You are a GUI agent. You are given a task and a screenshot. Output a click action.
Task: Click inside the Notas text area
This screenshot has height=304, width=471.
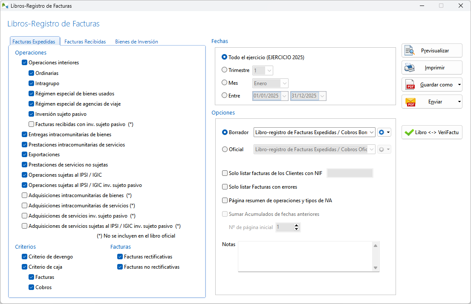[305, 256]
